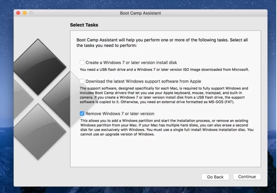The image size is (277, 193).
Task: Minimize the window with the yellow button
Action: tap(25, 13)
